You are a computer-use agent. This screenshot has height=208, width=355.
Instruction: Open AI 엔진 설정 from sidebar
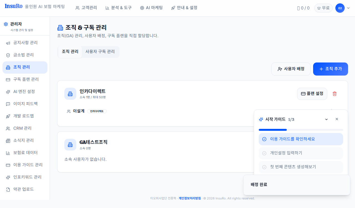point(25,92)
